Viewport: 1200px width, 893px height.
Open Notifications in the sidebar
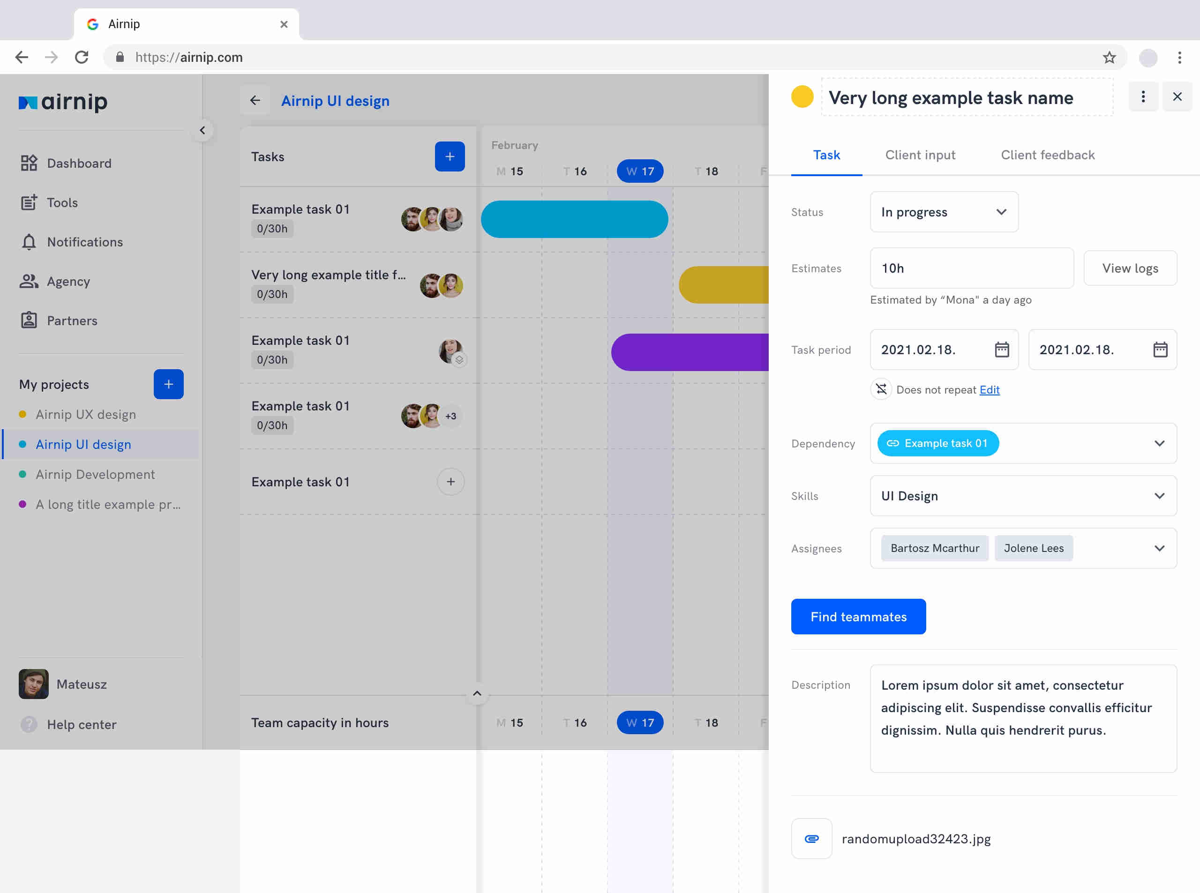pyautogui.click(x=72, y=242)
